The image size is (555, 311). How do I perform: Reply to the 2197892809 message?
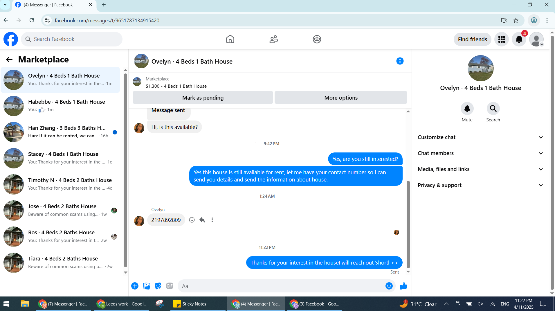coord(202,220)
